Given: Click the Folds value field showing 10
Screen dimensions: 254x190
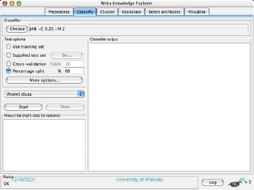Looking at the screenshot, I should (74, 64).
